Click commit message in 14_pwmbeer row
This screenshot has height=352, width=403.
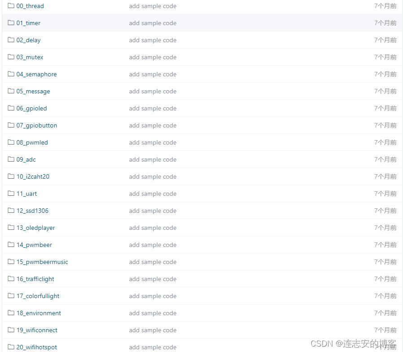153,245
